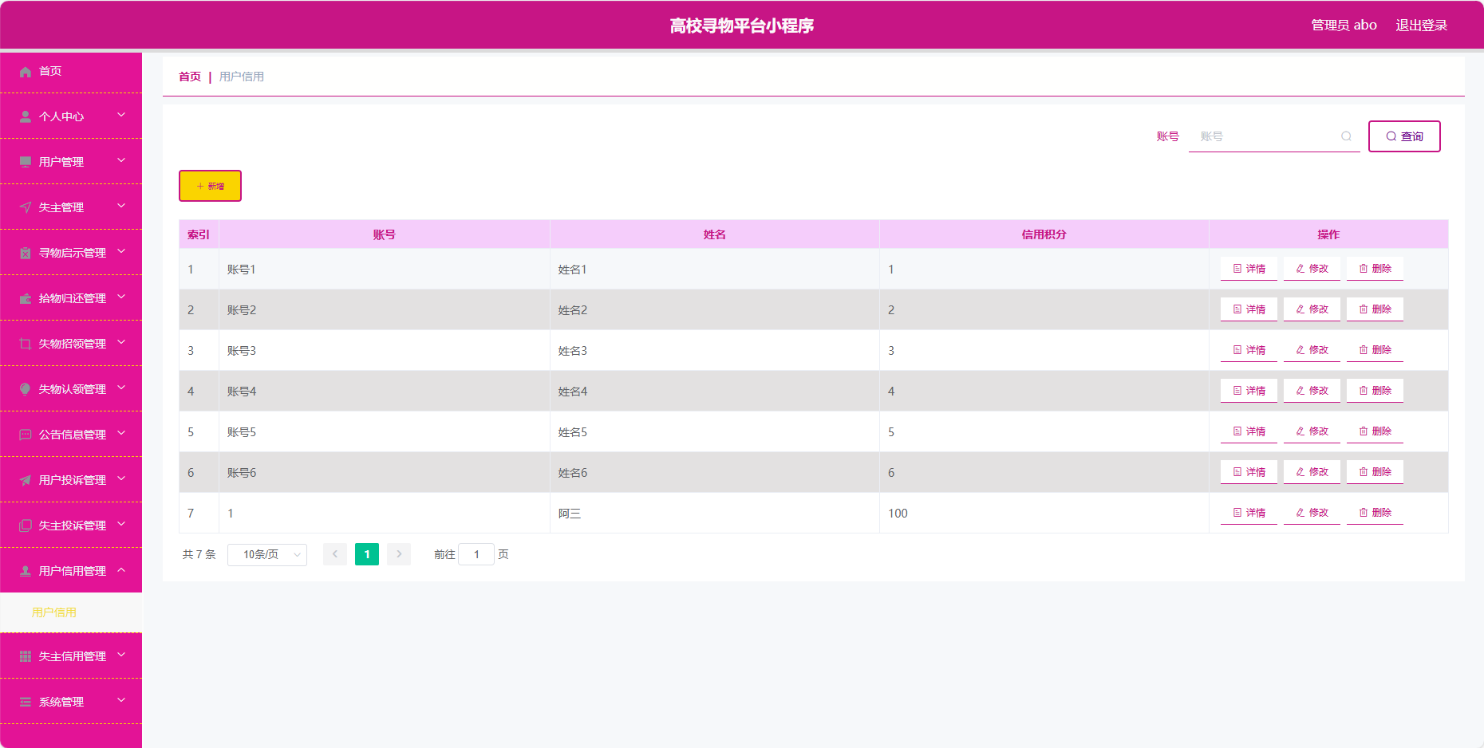Viewport: 1484px width, 748px height.
Task: Open the 用户投诉管理 menu
Action: pos(71,480)
